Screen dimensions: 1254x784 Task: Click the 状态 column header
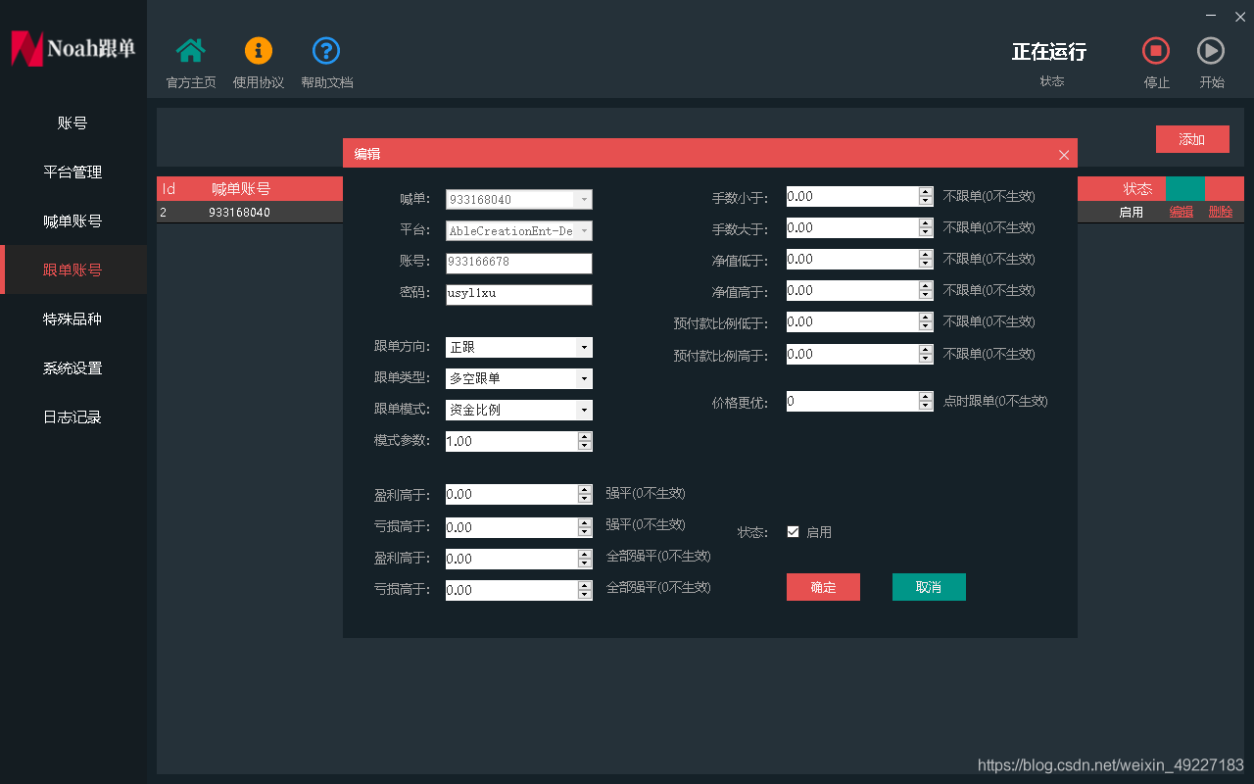1137,188
